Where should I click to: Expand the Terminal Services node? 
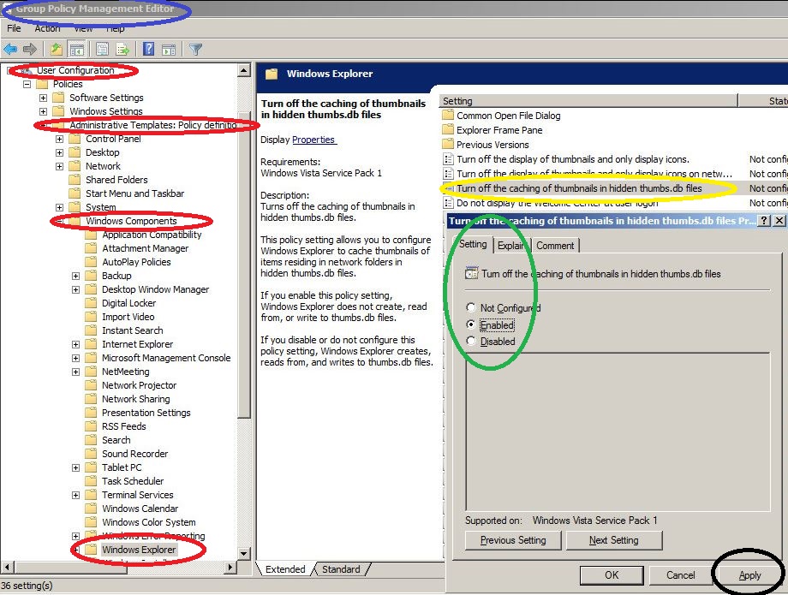pyautogui.click(x=75, y=495)
